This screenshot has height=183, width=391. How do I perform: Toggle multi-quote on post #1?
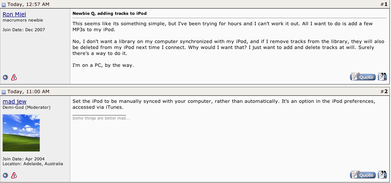coord(382,76)
